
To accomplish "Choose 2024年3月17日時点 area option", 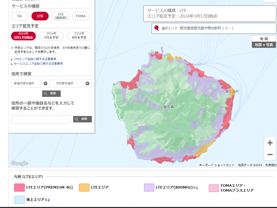I will (23, 36).
